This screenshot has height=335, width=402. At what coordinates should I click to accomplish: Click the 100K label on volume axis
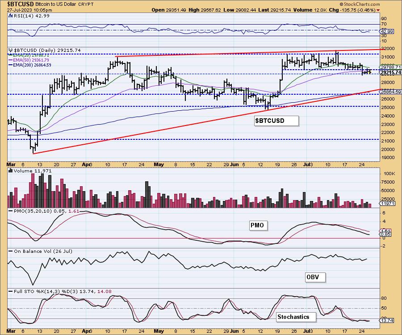point(389,173)
